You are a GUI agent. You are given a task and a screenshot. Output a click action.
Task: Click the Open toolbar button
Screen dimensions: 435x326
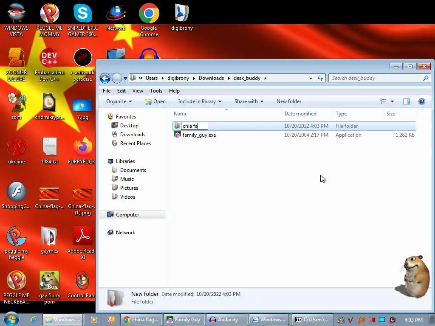155,101
